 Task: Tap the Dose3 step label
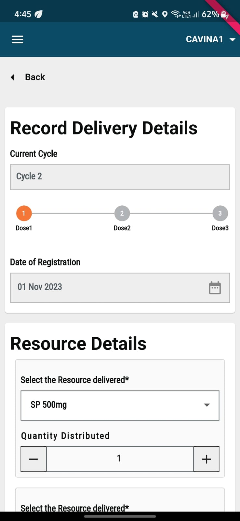coord(220,228)
